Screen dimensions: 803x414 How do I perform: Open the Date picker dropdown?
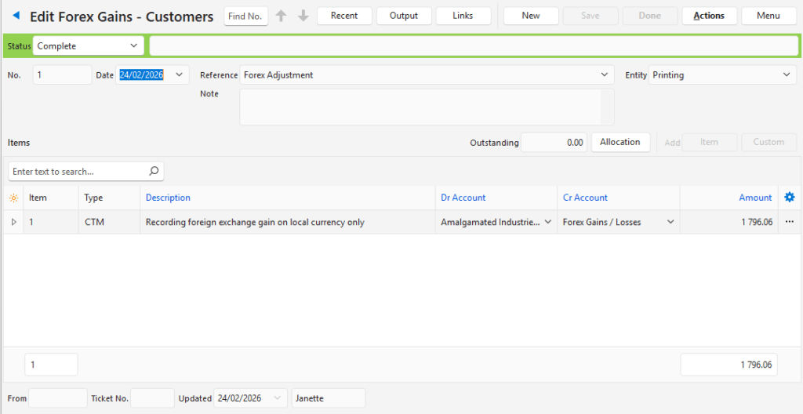click(x=180, y=75)
